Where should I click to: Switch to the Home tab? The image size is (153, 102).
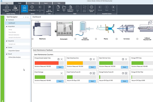pos(20,3)
